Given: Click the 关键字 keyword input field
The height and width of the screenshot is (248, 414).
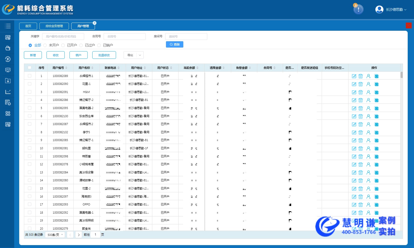Looking at the screenshot, I should click(63, 37).
